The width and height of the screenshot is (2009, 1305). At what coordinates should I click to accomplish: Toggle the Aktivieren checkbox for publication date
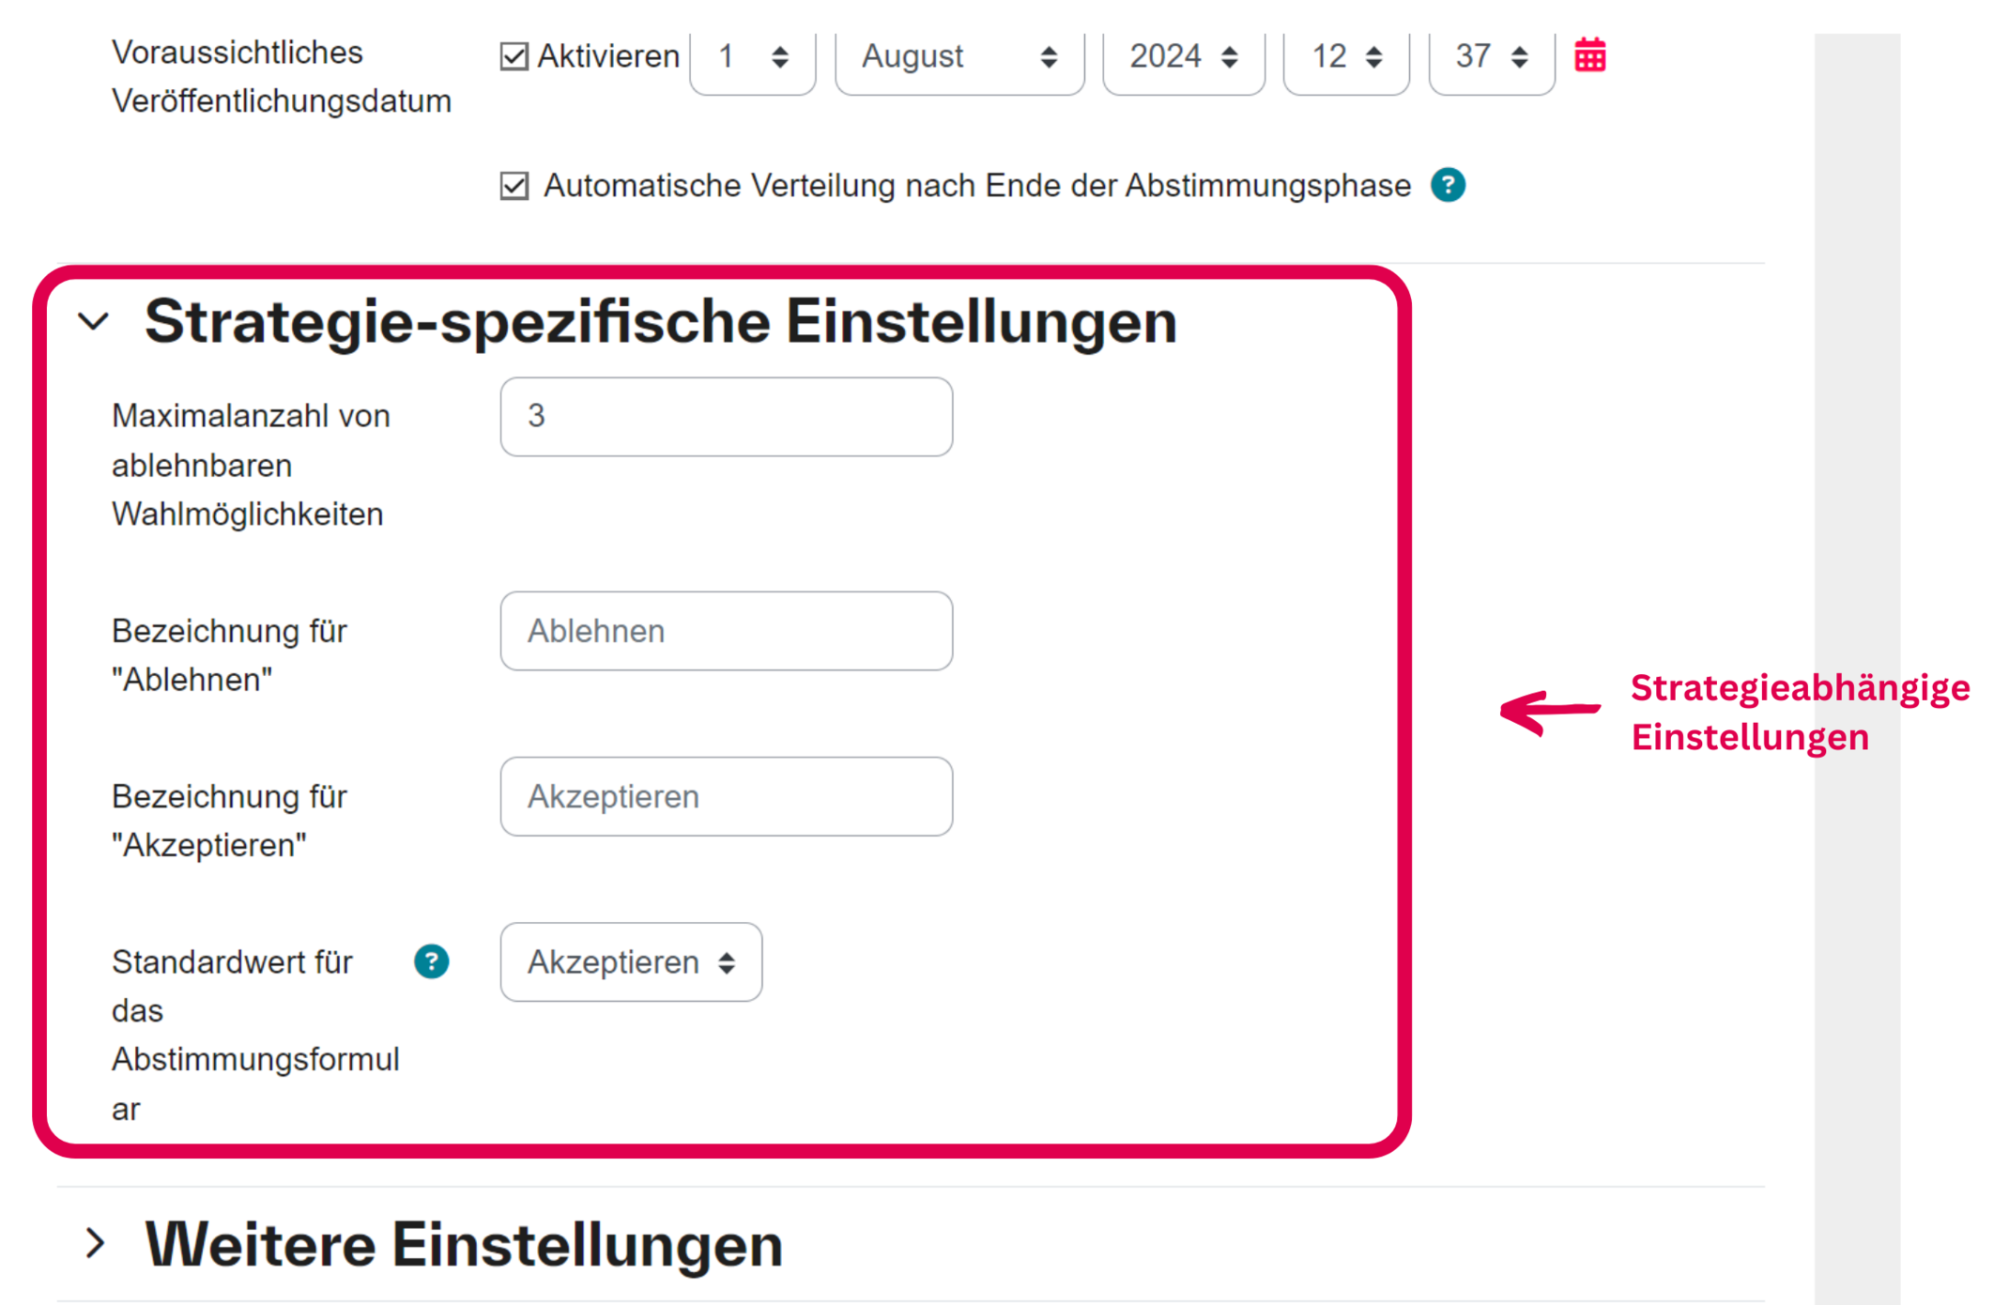[x=514, y=56]
